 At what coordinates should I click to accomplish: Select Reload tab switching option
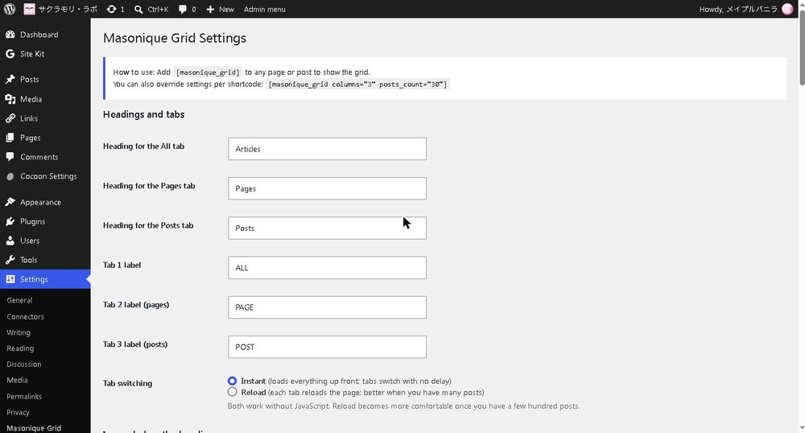[232, 392]
